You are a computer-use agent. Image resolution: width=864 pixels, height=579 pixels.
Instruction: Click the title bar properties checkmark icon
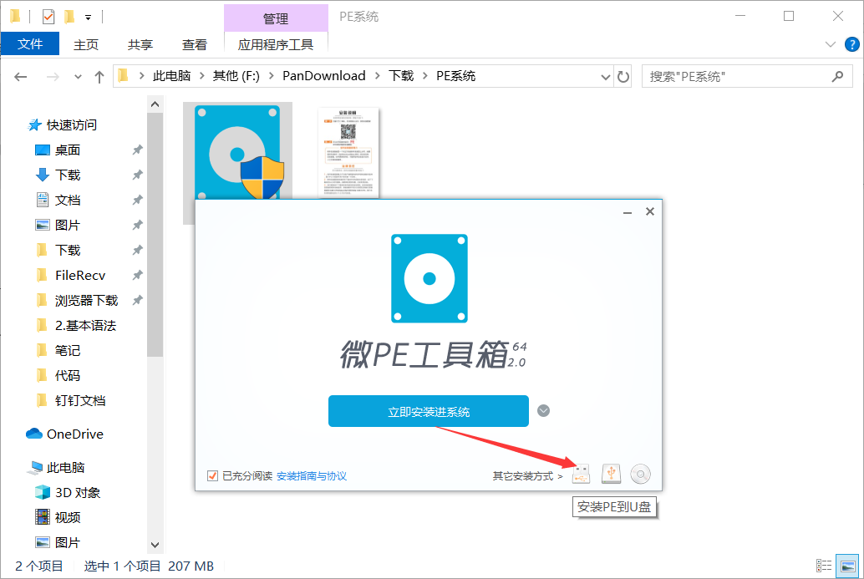(48, 17)
